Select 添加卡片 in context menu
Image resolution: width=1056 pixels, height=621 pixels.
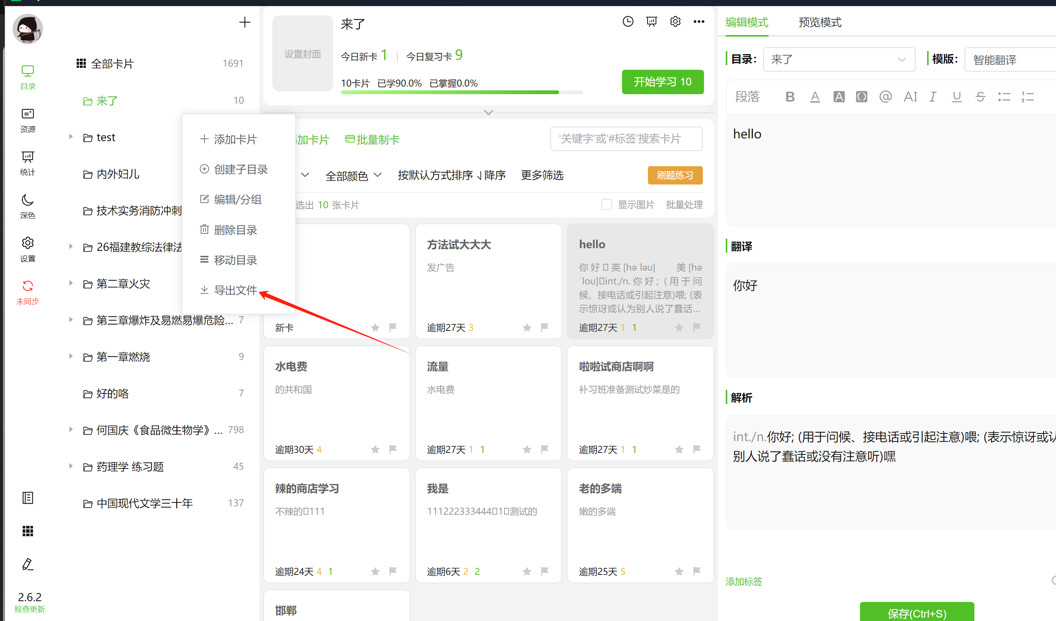coord(228,139)
